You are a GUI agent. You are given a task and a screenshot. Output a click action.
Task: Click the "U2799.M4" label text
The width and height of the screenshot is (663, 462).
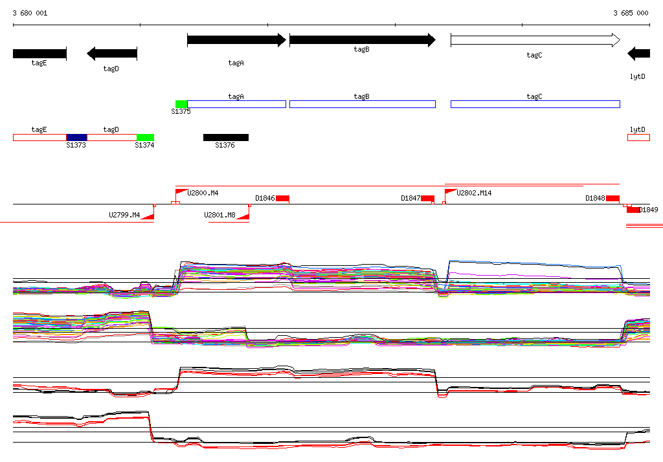click(124, 215)
